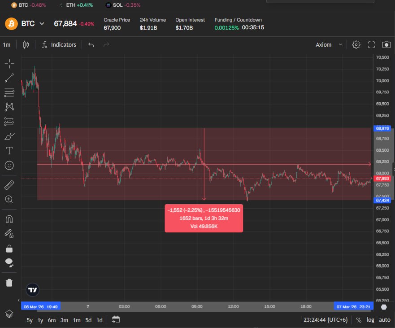Select the 6m date range
This screenshot has width=395, height=328.
pos(52,320)
